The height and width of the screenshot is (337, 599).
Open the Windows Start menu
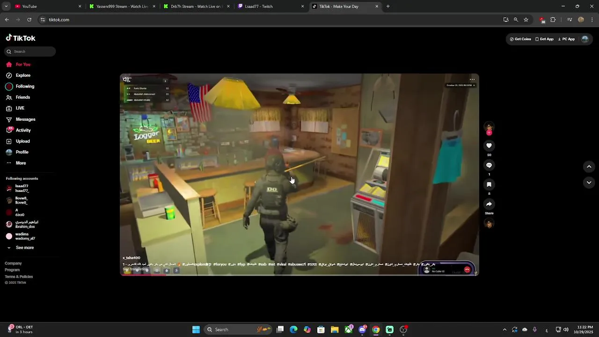196,330
